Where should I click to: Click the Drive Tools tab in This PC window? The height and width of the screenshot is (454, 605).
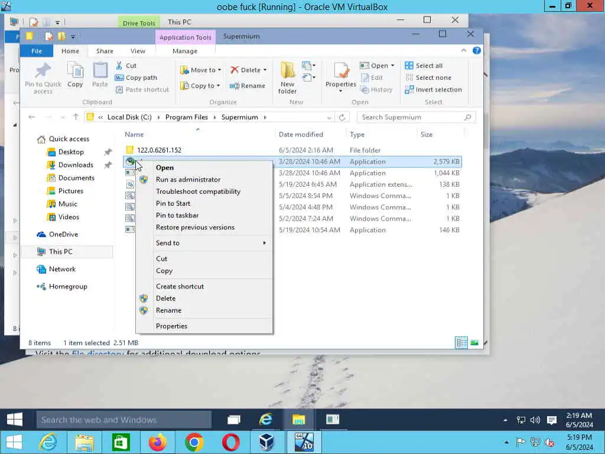139,23
